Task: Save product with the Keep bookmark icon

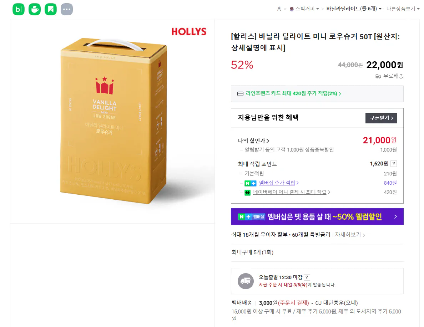Action: (50, 9)
